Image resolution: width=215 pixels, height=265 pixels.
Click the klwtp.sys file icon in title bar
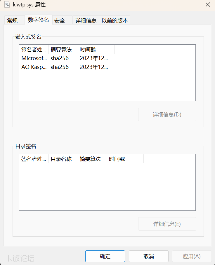click(7, 5)
